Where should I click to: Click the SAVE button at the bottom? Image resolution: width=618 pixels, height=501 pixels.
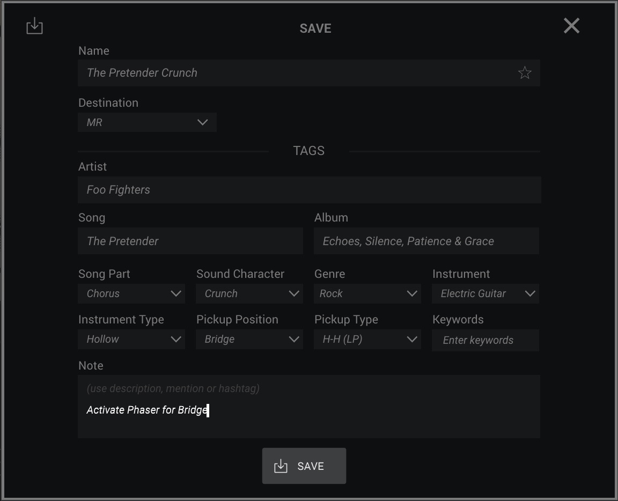tap(304, 466)
